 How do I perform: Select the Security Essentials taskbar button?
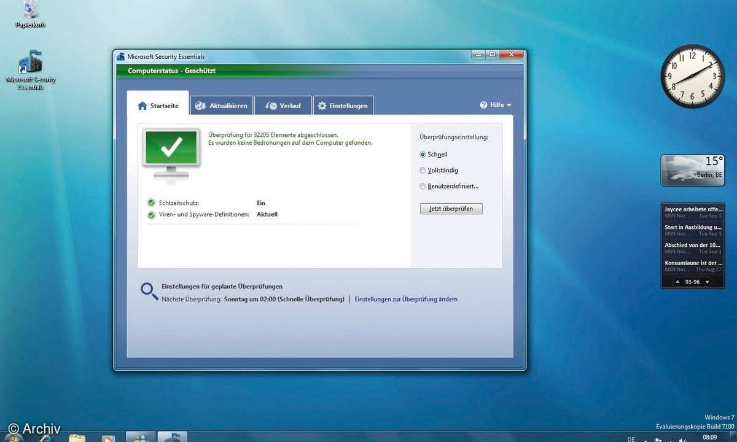coord(173,437)
